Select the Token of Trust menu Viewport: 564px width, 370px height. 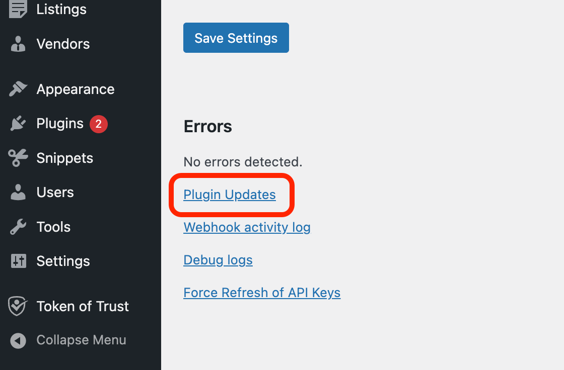coord(83,307)
